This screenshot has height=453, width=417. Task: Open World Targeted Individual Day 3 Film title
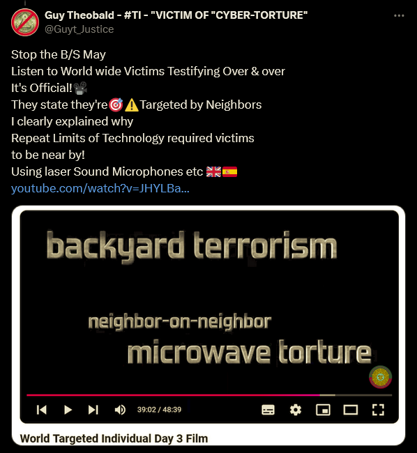[x=114, y=438]
